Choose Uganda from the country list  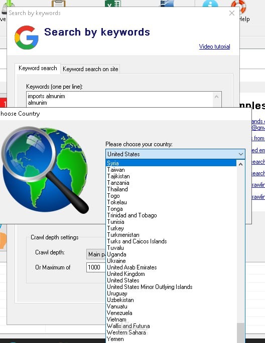[x=171, y=254]
